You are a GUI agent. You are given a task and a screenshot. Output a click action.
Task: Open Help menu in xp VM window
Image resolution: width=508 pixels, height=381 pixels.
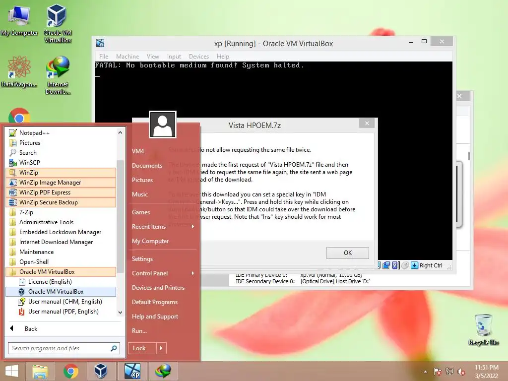click(x=223, y=57)
